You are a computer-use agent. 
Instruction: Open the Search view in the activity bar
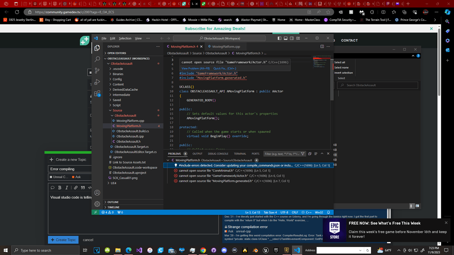tap(97, 59)
